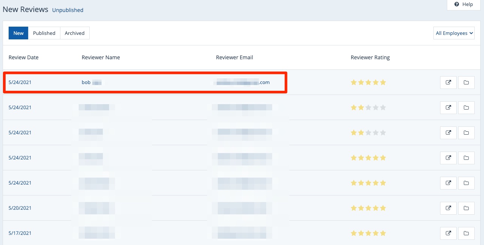The width and height of the screenshot is (484, 245).
Task: Archive bob's review using the folder icon
Action: 466,83
